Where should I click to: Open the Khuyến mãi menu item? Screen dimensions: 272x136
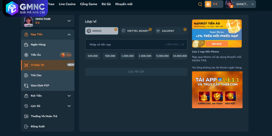[124, 4]
